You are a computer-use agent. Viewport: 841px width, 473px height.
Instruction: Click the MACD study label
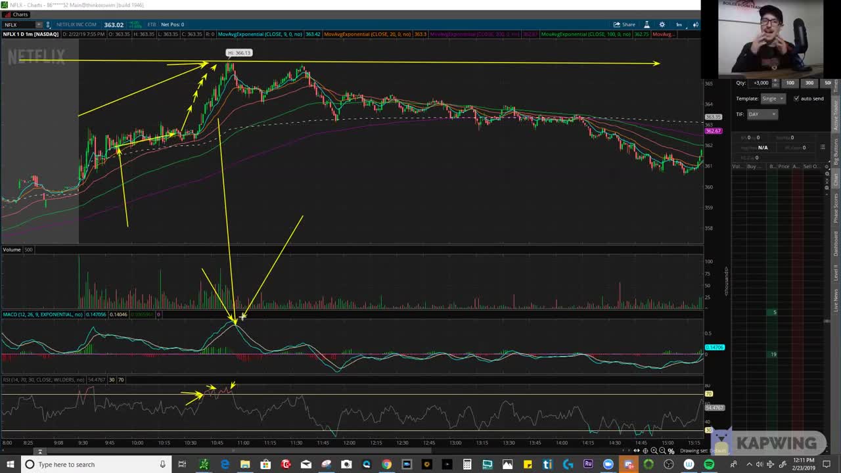(x=42, y=315)
